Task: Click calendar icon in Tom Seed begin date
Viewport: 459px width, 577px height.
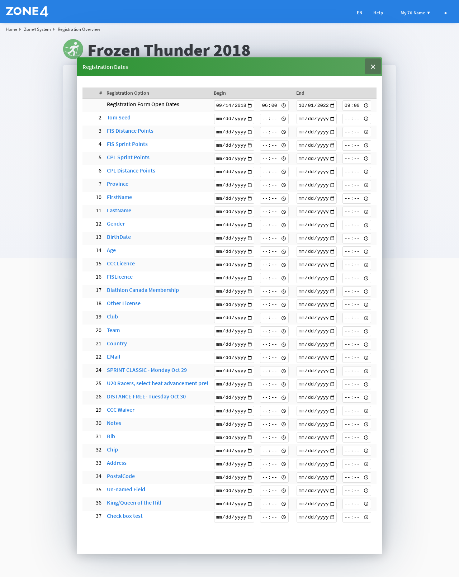Action: 250,119
